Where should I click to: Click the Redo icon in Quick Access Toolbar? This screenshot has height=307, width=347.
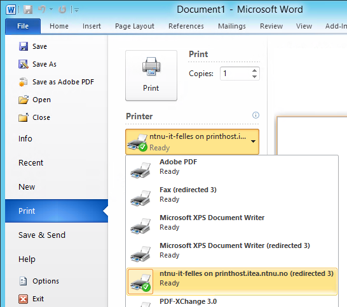pyautogui.click(x=62, y=10)
